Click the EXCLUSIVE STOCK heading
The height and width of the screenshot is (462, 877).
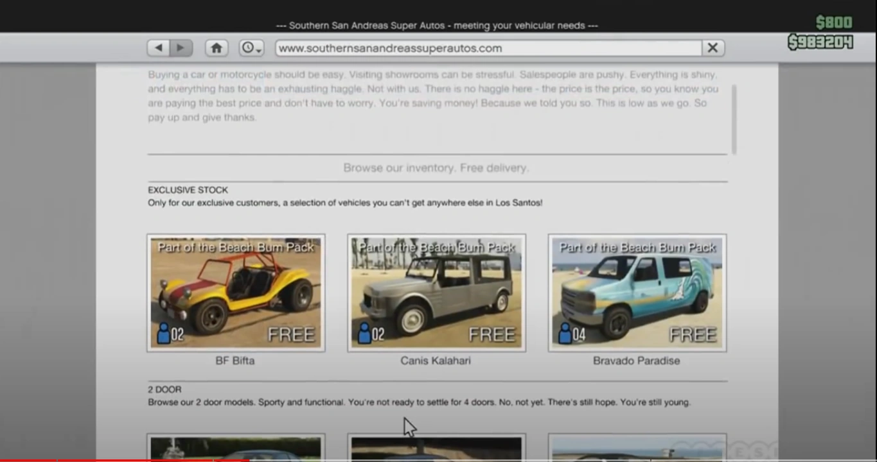click(188, 190)
